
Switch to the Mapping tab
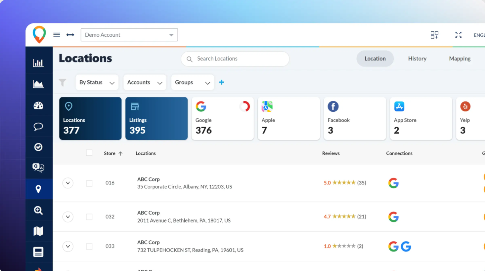pyautogui.click(x=460, y=58)
